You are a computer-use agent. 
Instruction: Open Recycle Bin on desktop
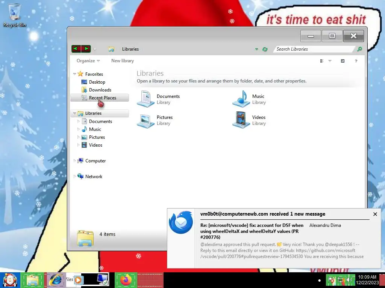coord(15,15)
